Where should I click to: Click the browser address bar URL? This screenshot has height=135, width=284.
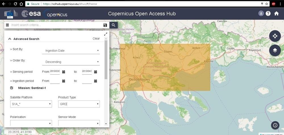pyautogui.click(x=70, y=4)
